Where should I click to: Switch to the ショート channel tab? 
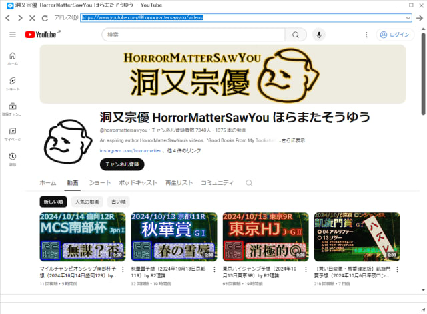click(100, 182)
